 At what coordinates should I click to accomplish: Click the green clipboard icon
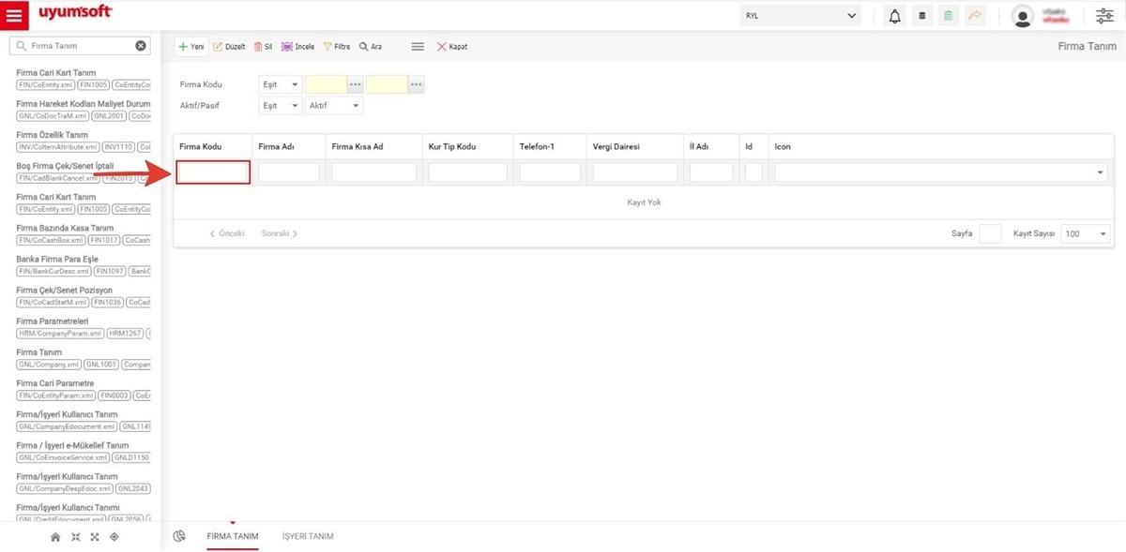(949, 16)
